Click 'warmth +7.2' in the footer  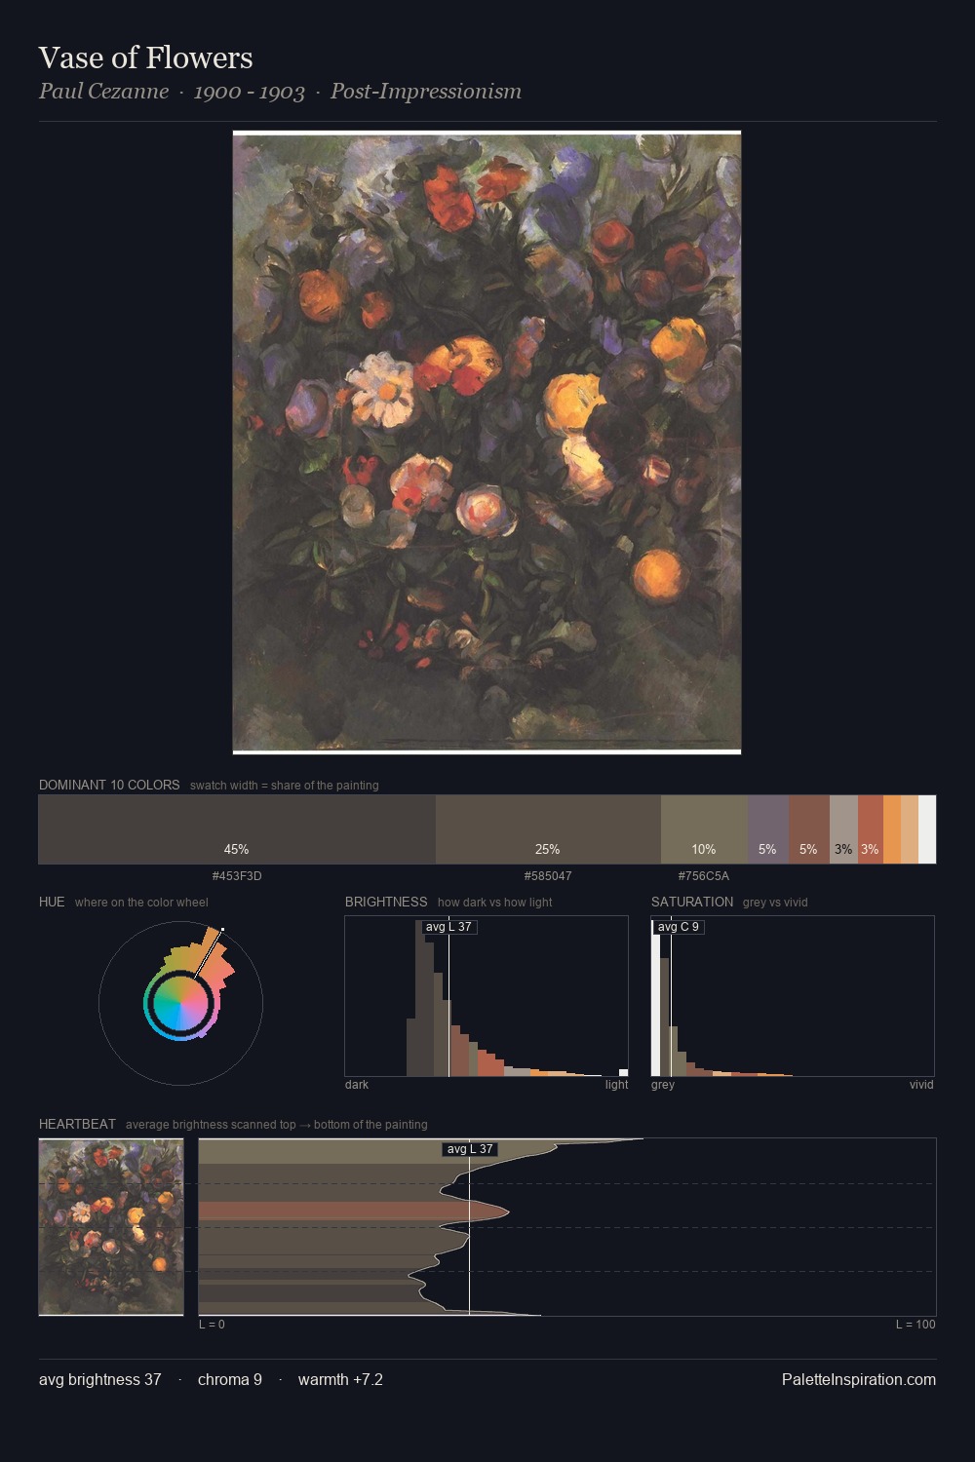pos(340,1380)
